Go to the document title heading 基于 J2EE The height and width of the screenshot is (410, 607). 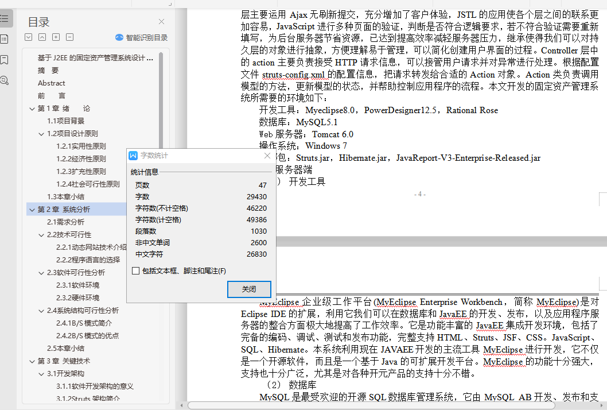(x=95, y=58)
